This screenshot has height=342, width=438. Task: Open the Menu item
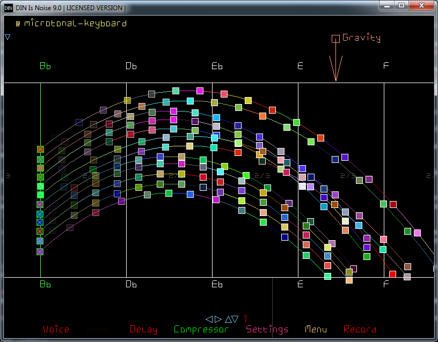[316, 329]
